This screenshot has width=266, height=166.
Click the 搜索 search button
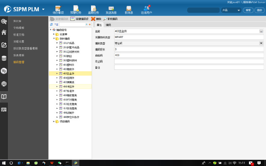248,10
